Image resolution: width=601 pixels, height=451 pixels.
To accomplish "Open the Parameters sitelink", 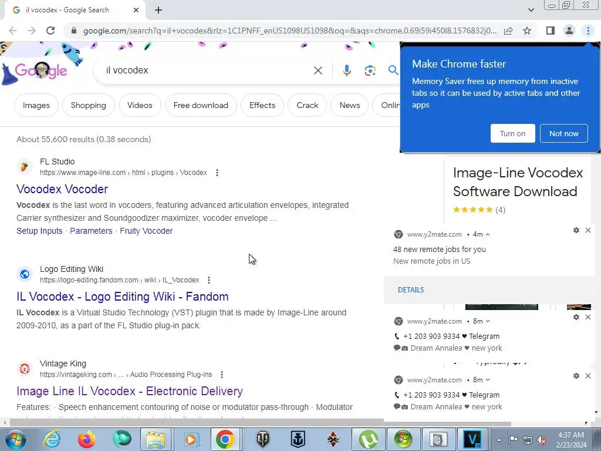I will (91, 231).
